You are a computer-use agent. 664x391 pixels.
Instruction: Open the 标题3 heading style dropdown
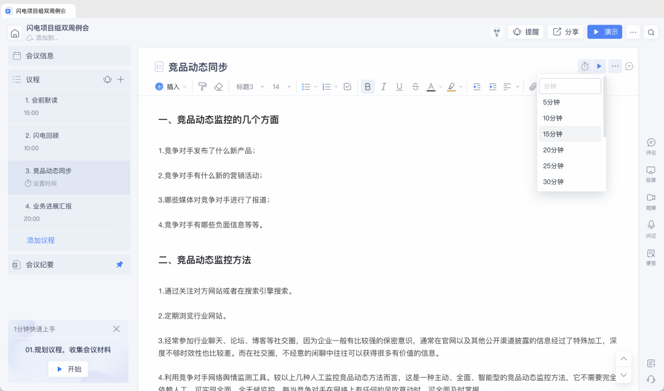point(250,87)
